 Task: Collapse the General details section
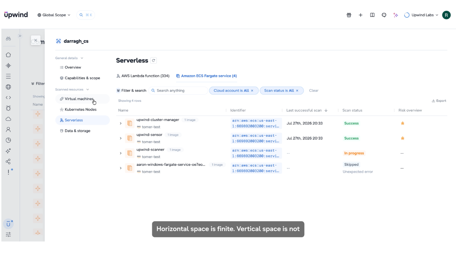[69, 58]
